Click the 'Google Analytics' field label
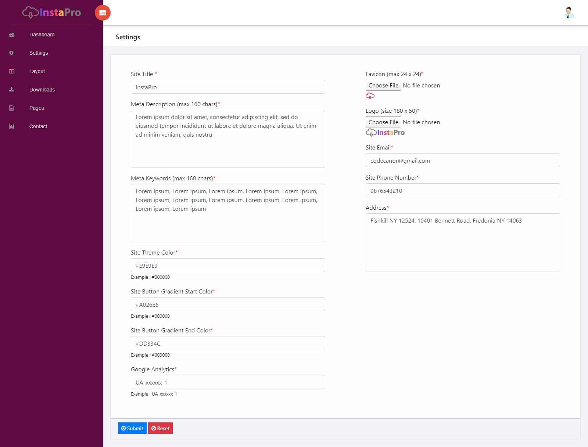The height and width of the screenshot is (447, 588). click(x=154, y=370)
